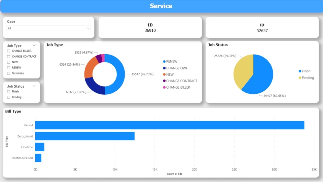Viewport: 323px width, 182px height.
Task: Select the CHANGE BILLER legend marker
Action: pyautogui.click(x=164, y=87)
